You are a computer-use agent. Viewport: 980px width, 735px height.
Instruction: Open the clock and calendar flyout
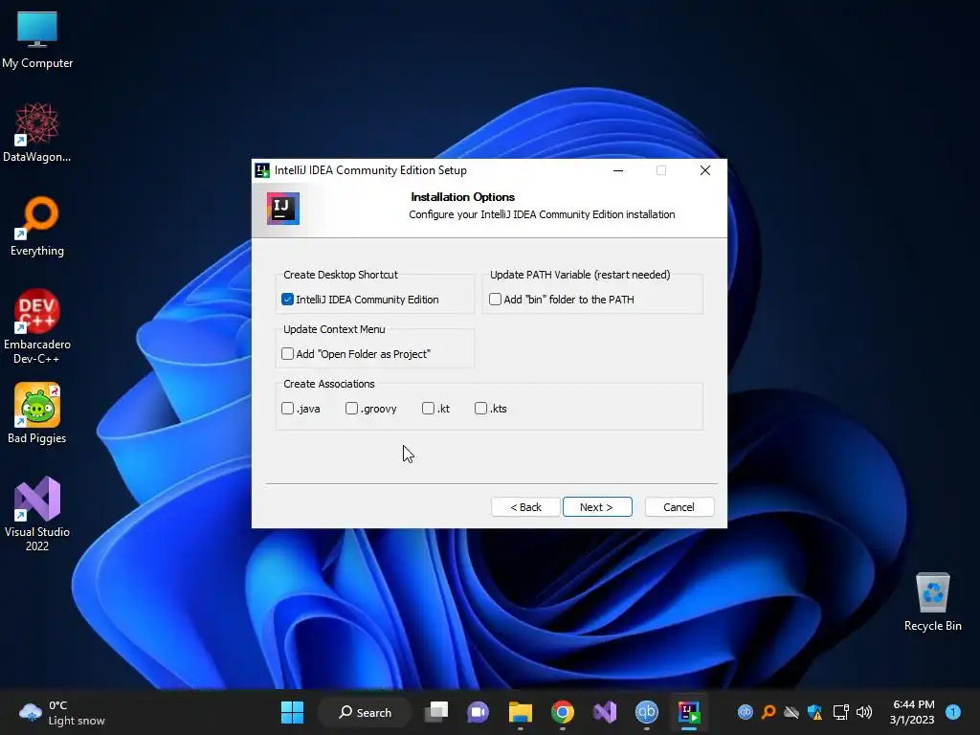[x=912, y=712]
